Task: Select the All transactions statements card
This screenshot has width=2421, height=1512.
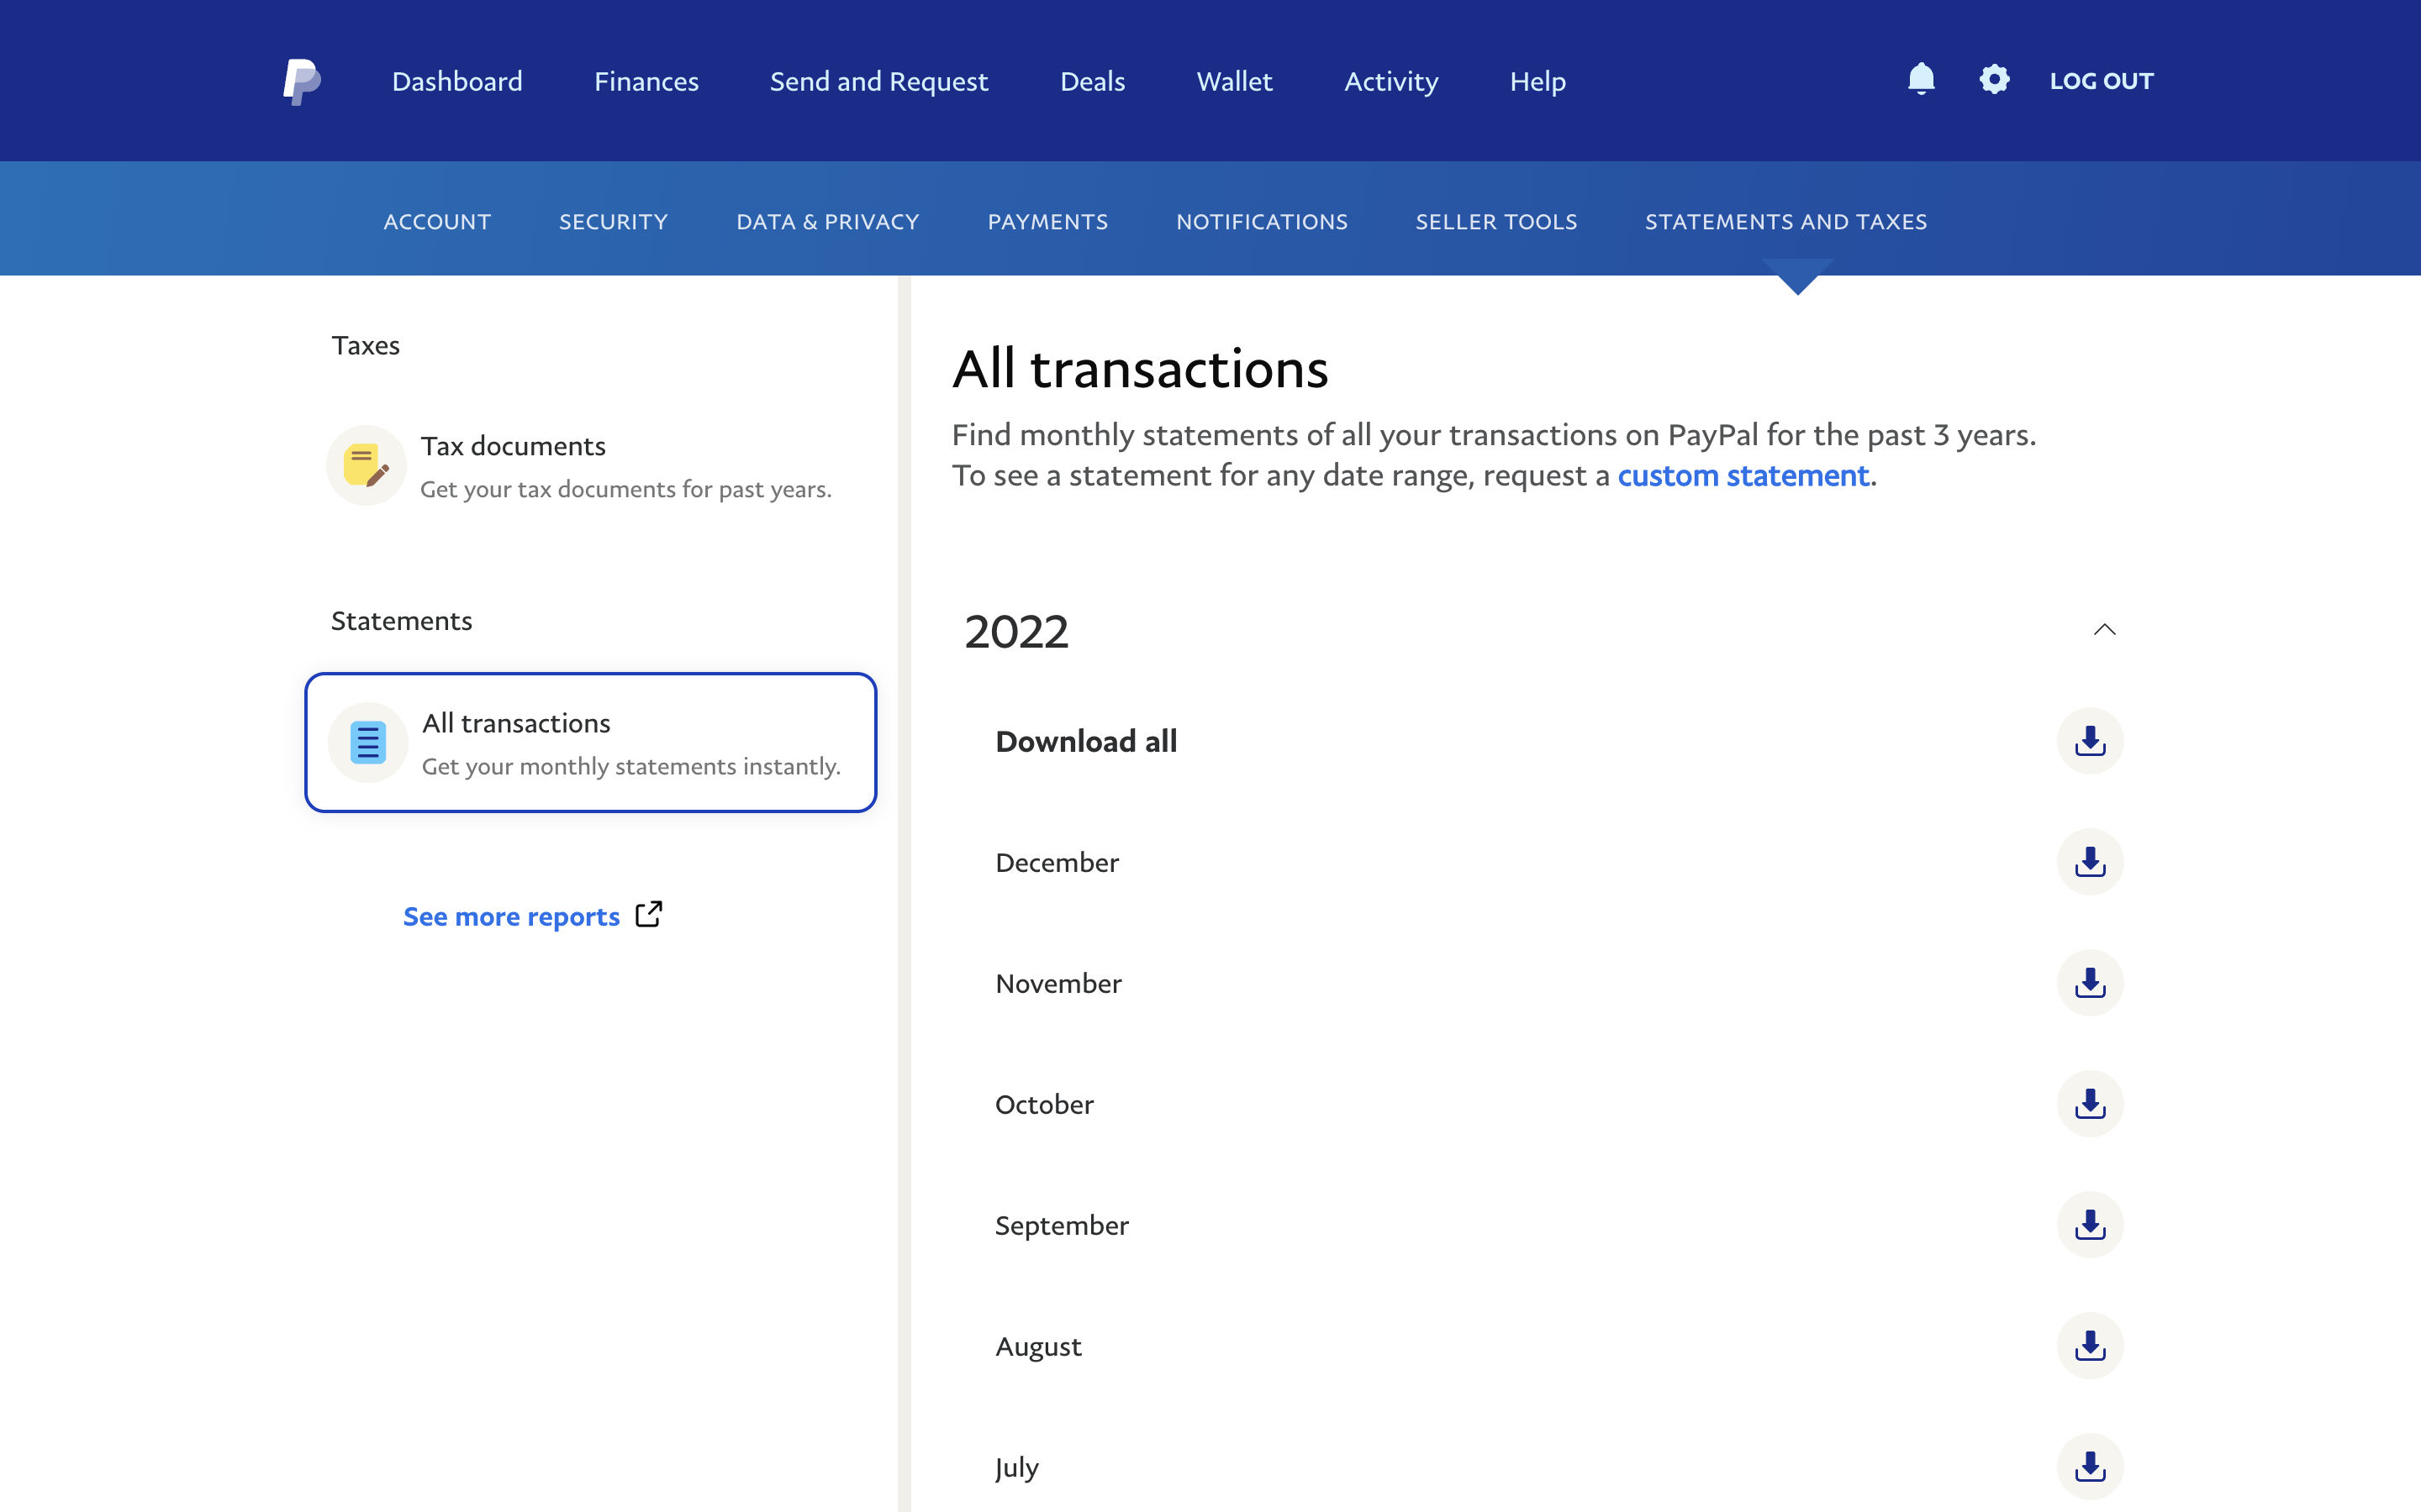Action: (x=590, y=743)
